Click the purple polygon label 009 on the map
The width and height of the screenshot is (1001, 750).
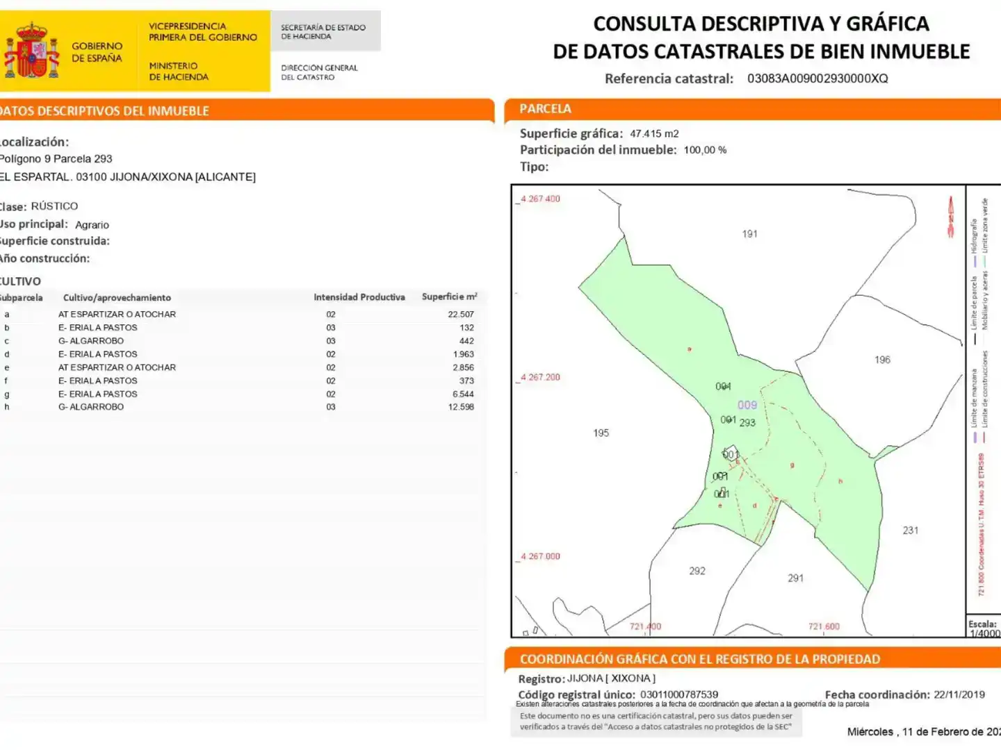pyautogui.click(x=747, y=405)
